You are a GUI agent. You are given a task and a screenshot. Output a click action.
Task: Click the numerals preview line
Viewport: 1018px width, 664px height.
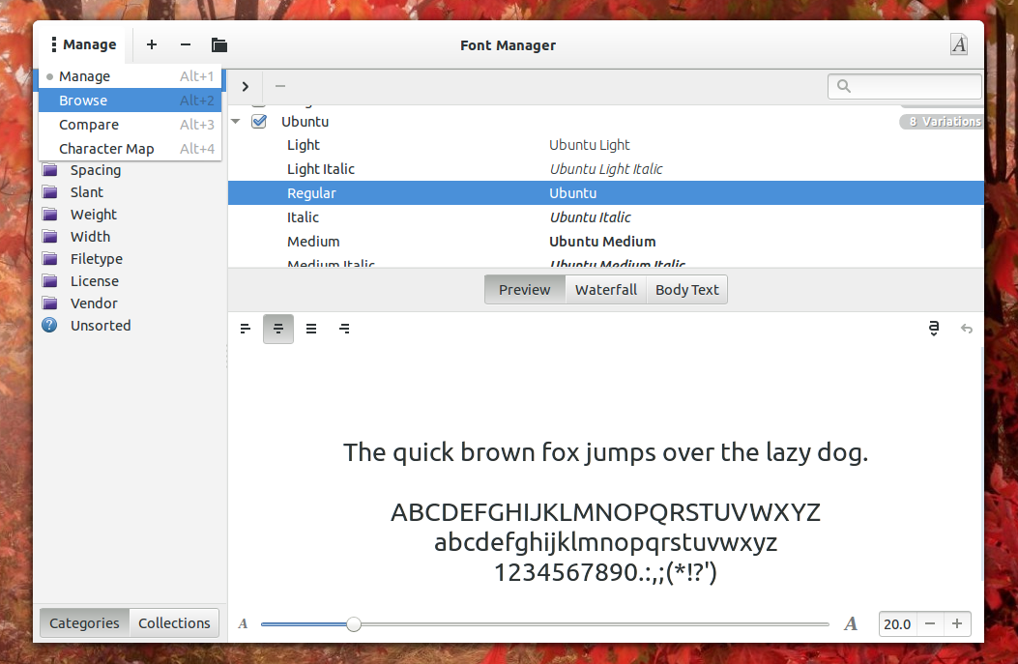[606, 572]
